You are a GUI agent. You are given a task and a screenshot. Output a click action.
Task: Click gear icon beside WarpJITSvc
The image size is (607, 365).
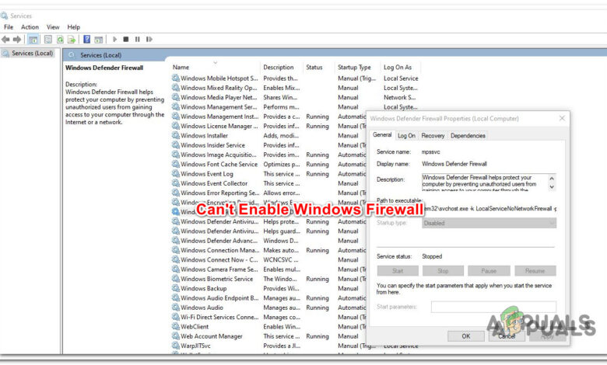(176, 346)
